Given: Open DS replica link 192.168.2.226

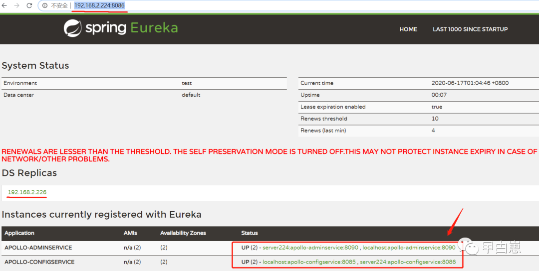Looking at the screenshot, I should (x=27, y=192).
